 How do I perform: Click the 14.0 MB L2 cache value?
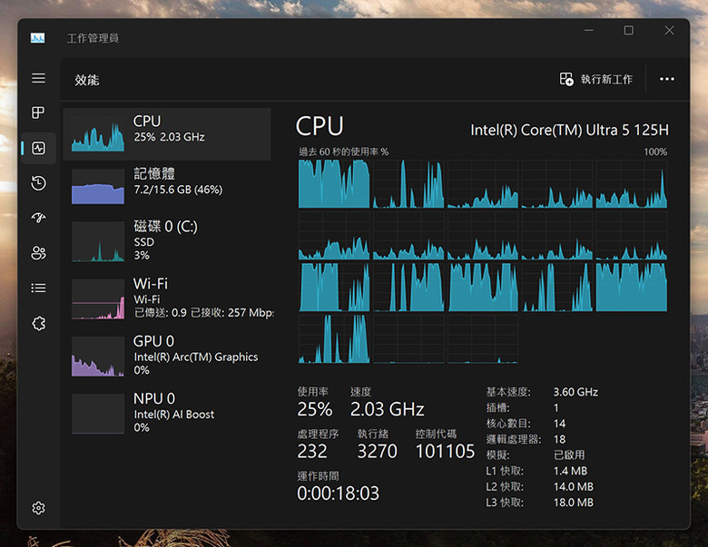574,486
